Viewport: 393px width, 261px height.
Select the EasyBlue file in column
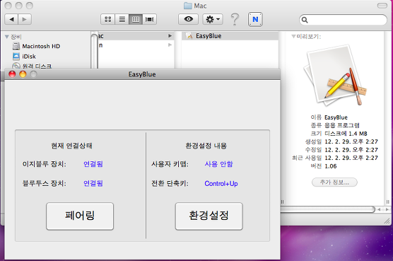click(x=230, y=36)
